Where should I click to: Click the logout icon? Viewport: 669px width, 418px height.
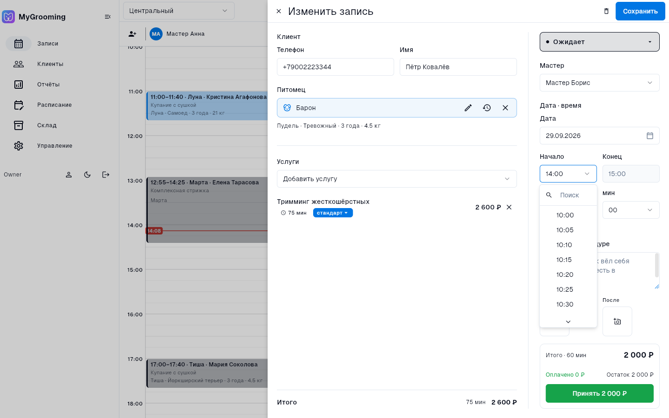[106, 175]
